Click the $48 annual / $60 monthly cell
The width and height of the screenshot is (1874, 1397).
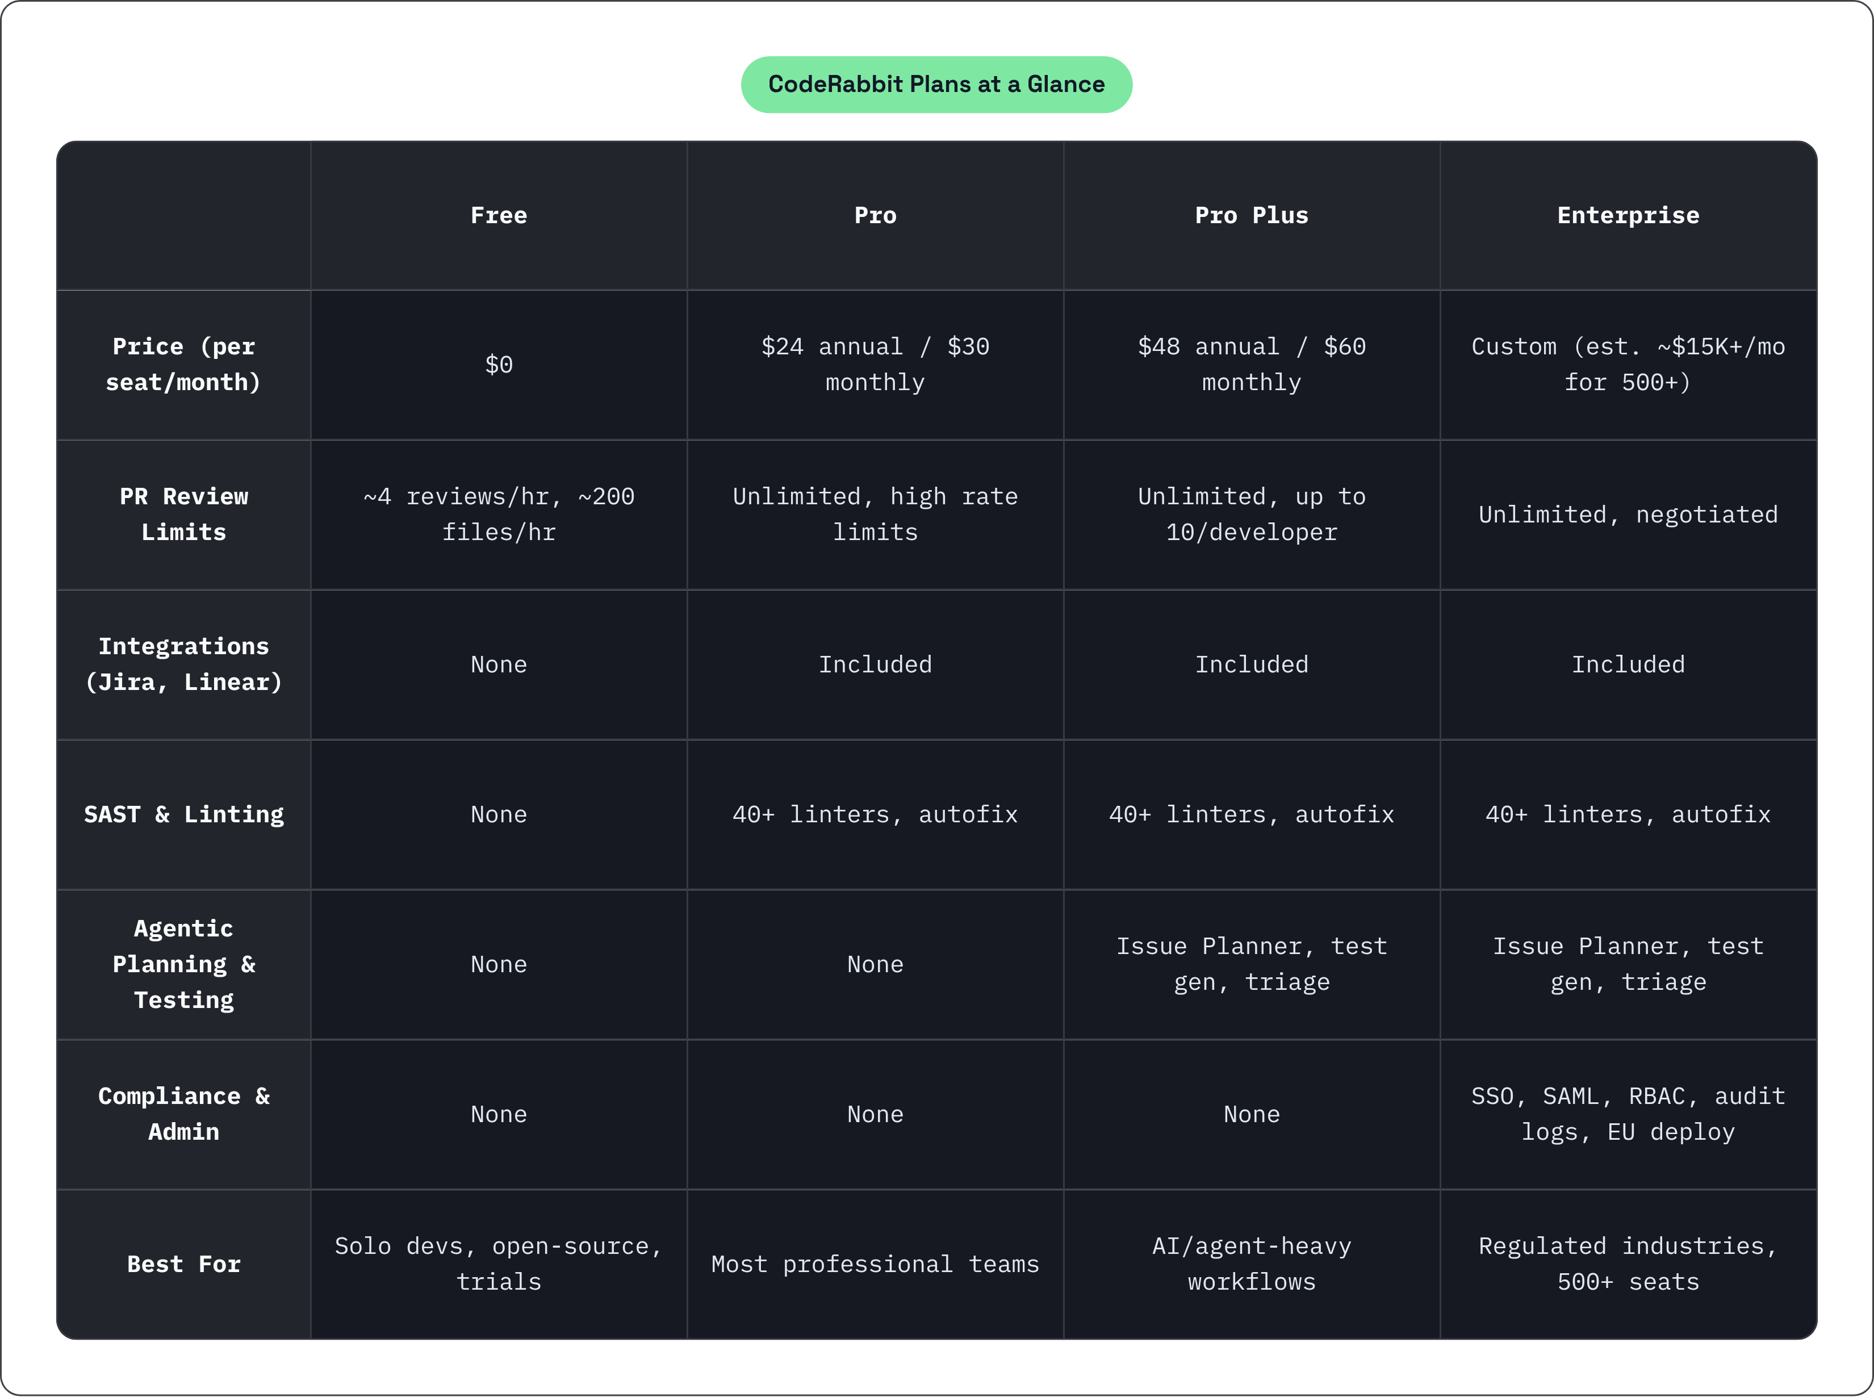tap(1252, 365)
